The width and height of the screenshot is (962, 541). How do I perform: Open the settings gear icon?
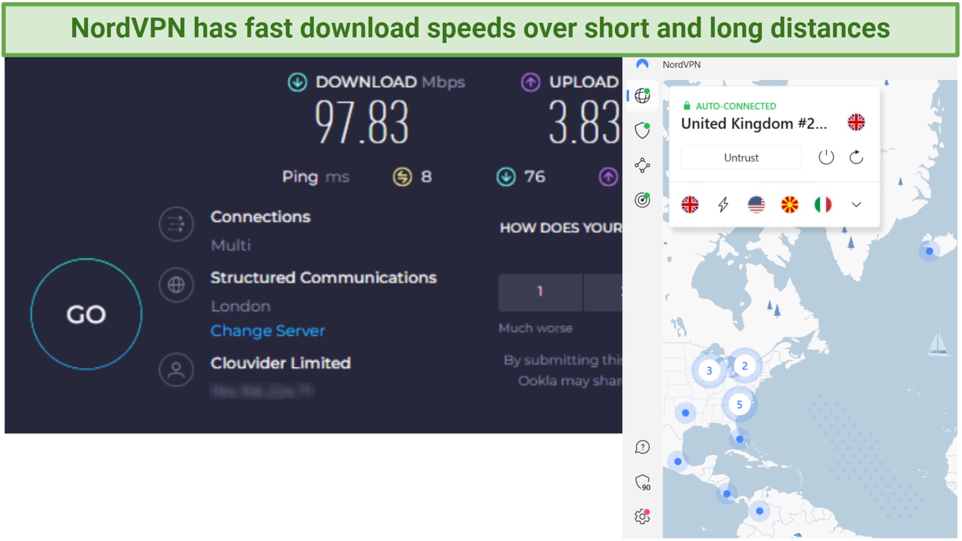[x=642, y=516]
